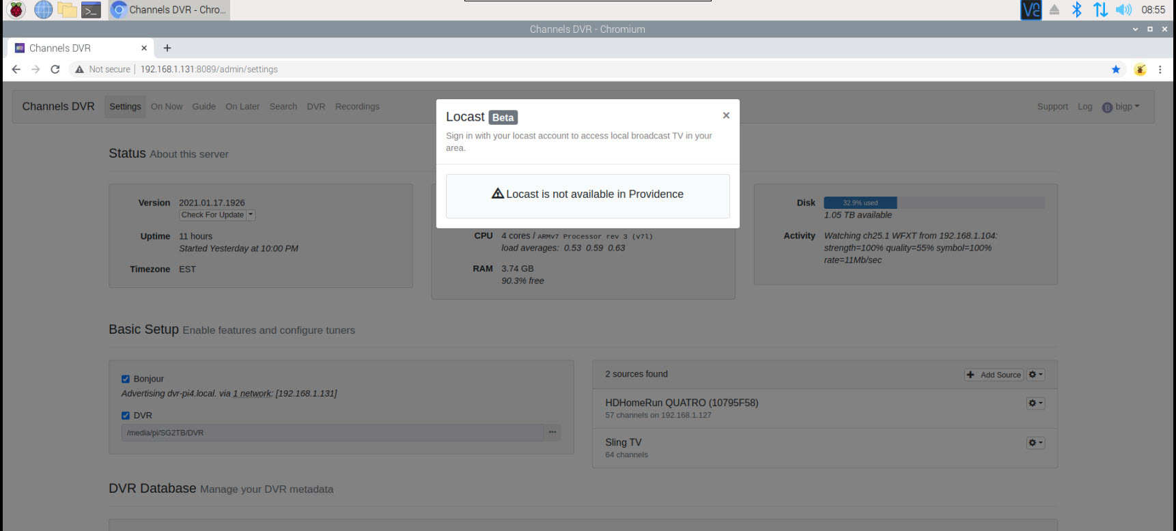Click the Bluetooth tray icon

tap(1076, 10)
